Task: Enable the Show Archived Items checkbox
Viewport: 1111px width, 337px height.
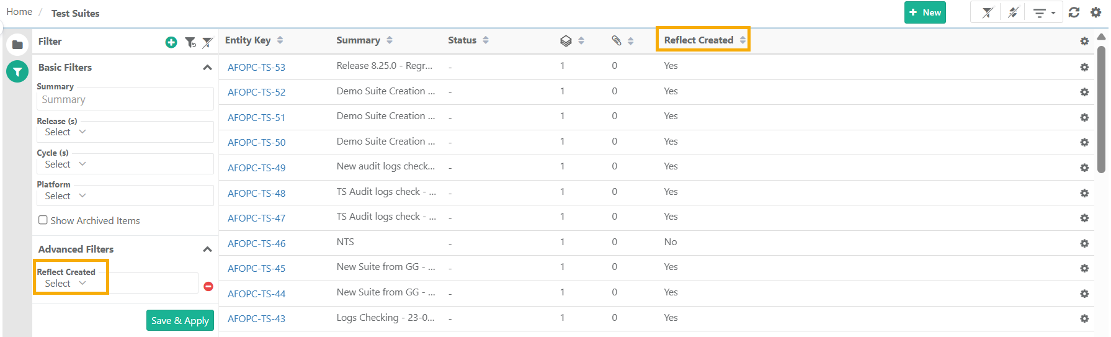Action: coord(43,220)
